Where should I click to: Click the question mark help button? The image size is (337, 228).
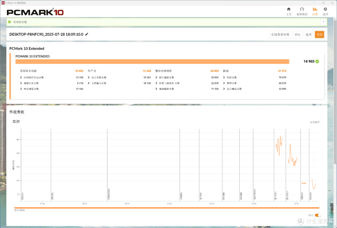(323, 22)
